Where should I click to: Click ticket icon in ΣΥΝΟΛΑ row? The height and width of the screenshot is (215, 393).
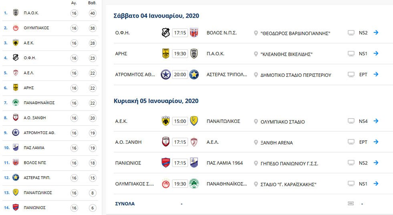click(x=351, y=203)
